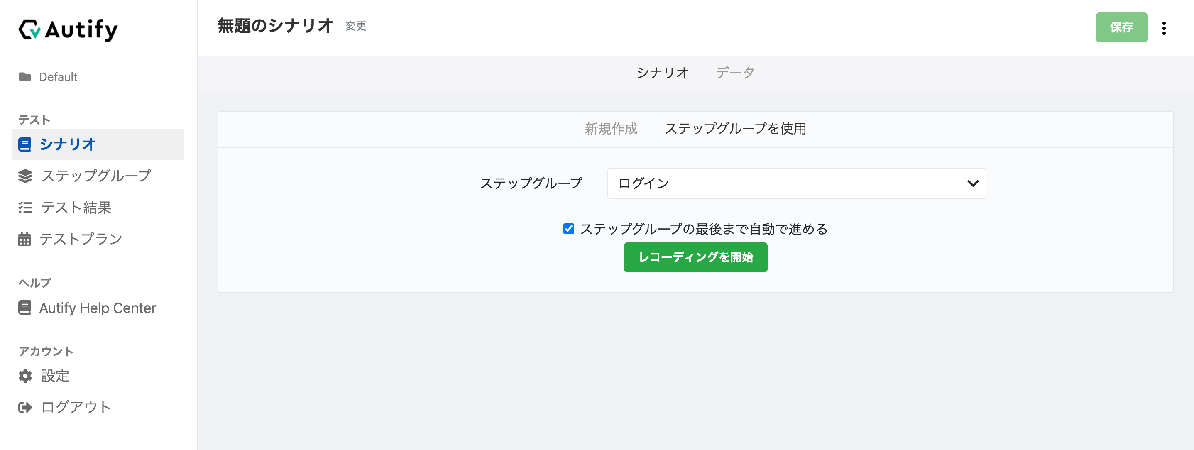The image size is (1194, 450).
Task: Click the テストプラン calendar icon
Action: [24, 239]
